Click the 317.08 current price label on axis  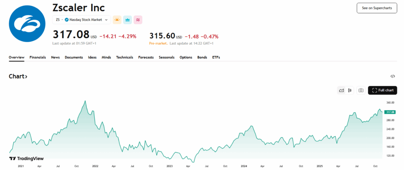click(389, 112)
